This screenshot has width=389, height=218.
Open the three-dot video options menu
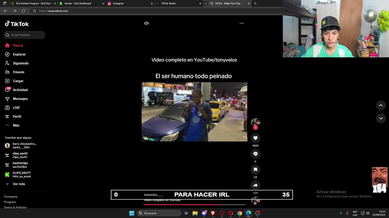point(242,23)
